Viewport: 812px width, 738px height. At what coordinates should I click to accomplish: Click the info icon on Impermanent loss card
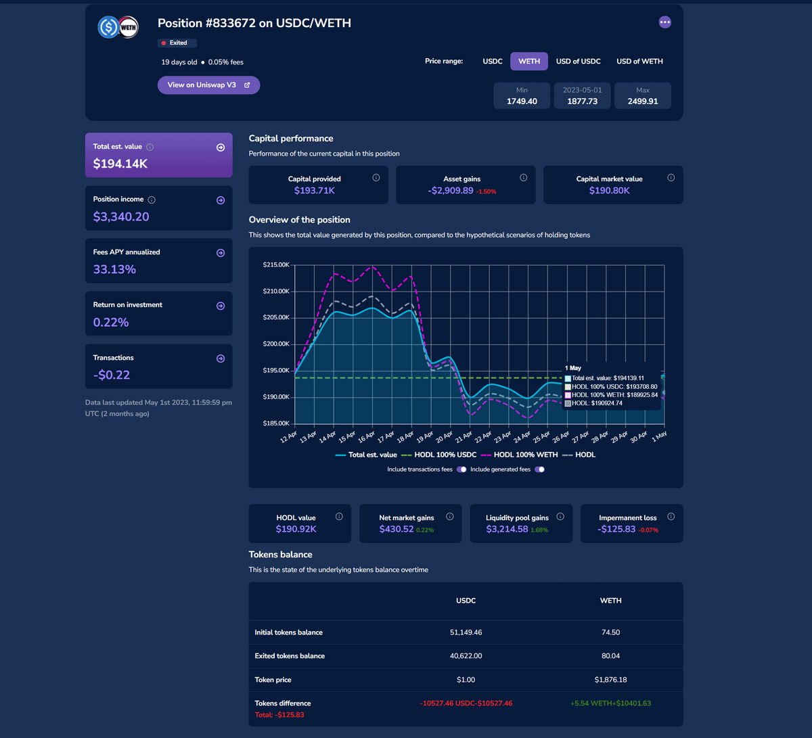click(671, 517)
